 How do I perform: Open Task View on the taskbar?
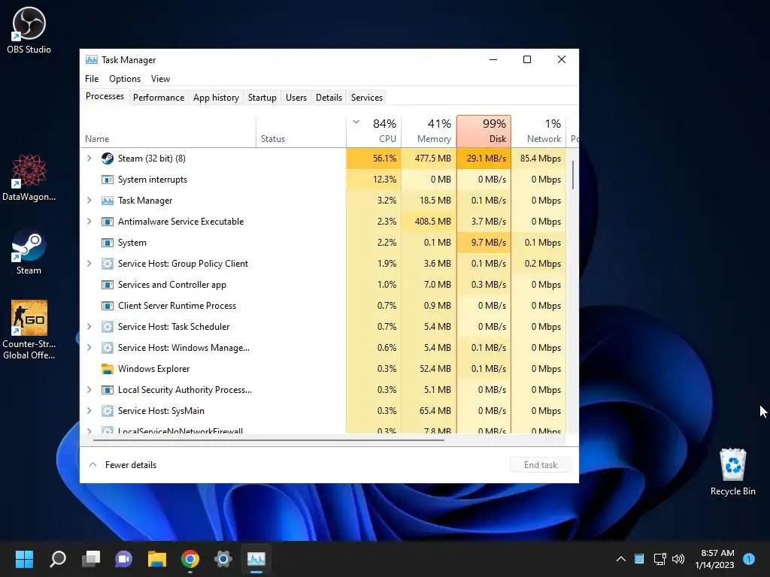click(91, 559)
